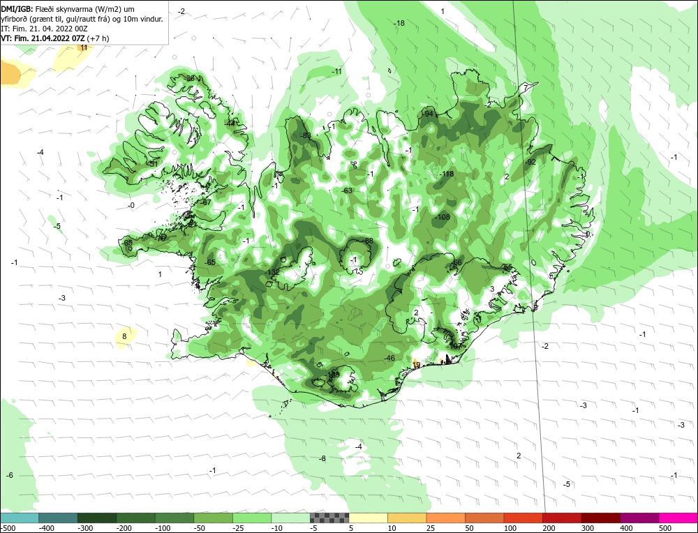Click the checkered -5 to 5 legend swatch
This screenshot has height=533, width=698.
[x=329, y=518]
